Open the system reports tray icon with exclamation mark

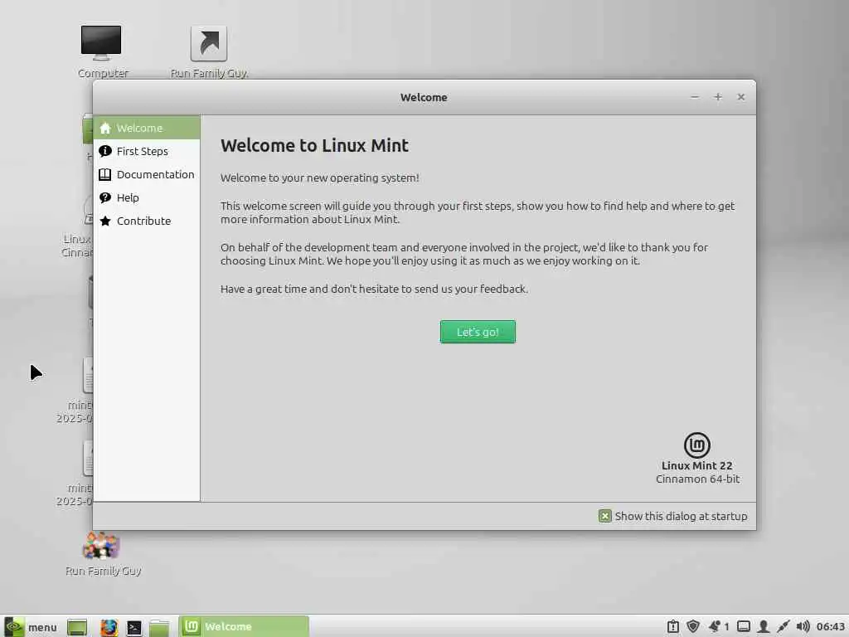click(x=672, y=627)
